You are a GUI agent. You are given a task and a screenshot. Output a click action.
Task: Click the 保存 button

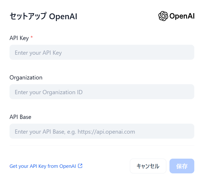(182, 166)
